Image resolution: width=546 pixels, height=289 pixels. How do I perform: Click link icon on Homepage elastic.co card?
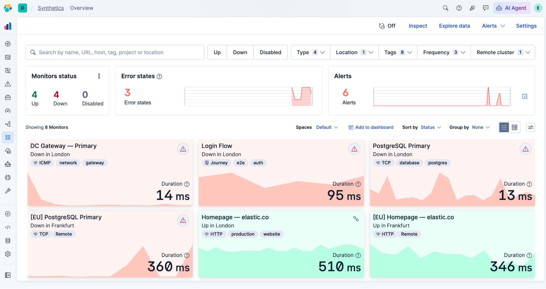click(356, 218)
